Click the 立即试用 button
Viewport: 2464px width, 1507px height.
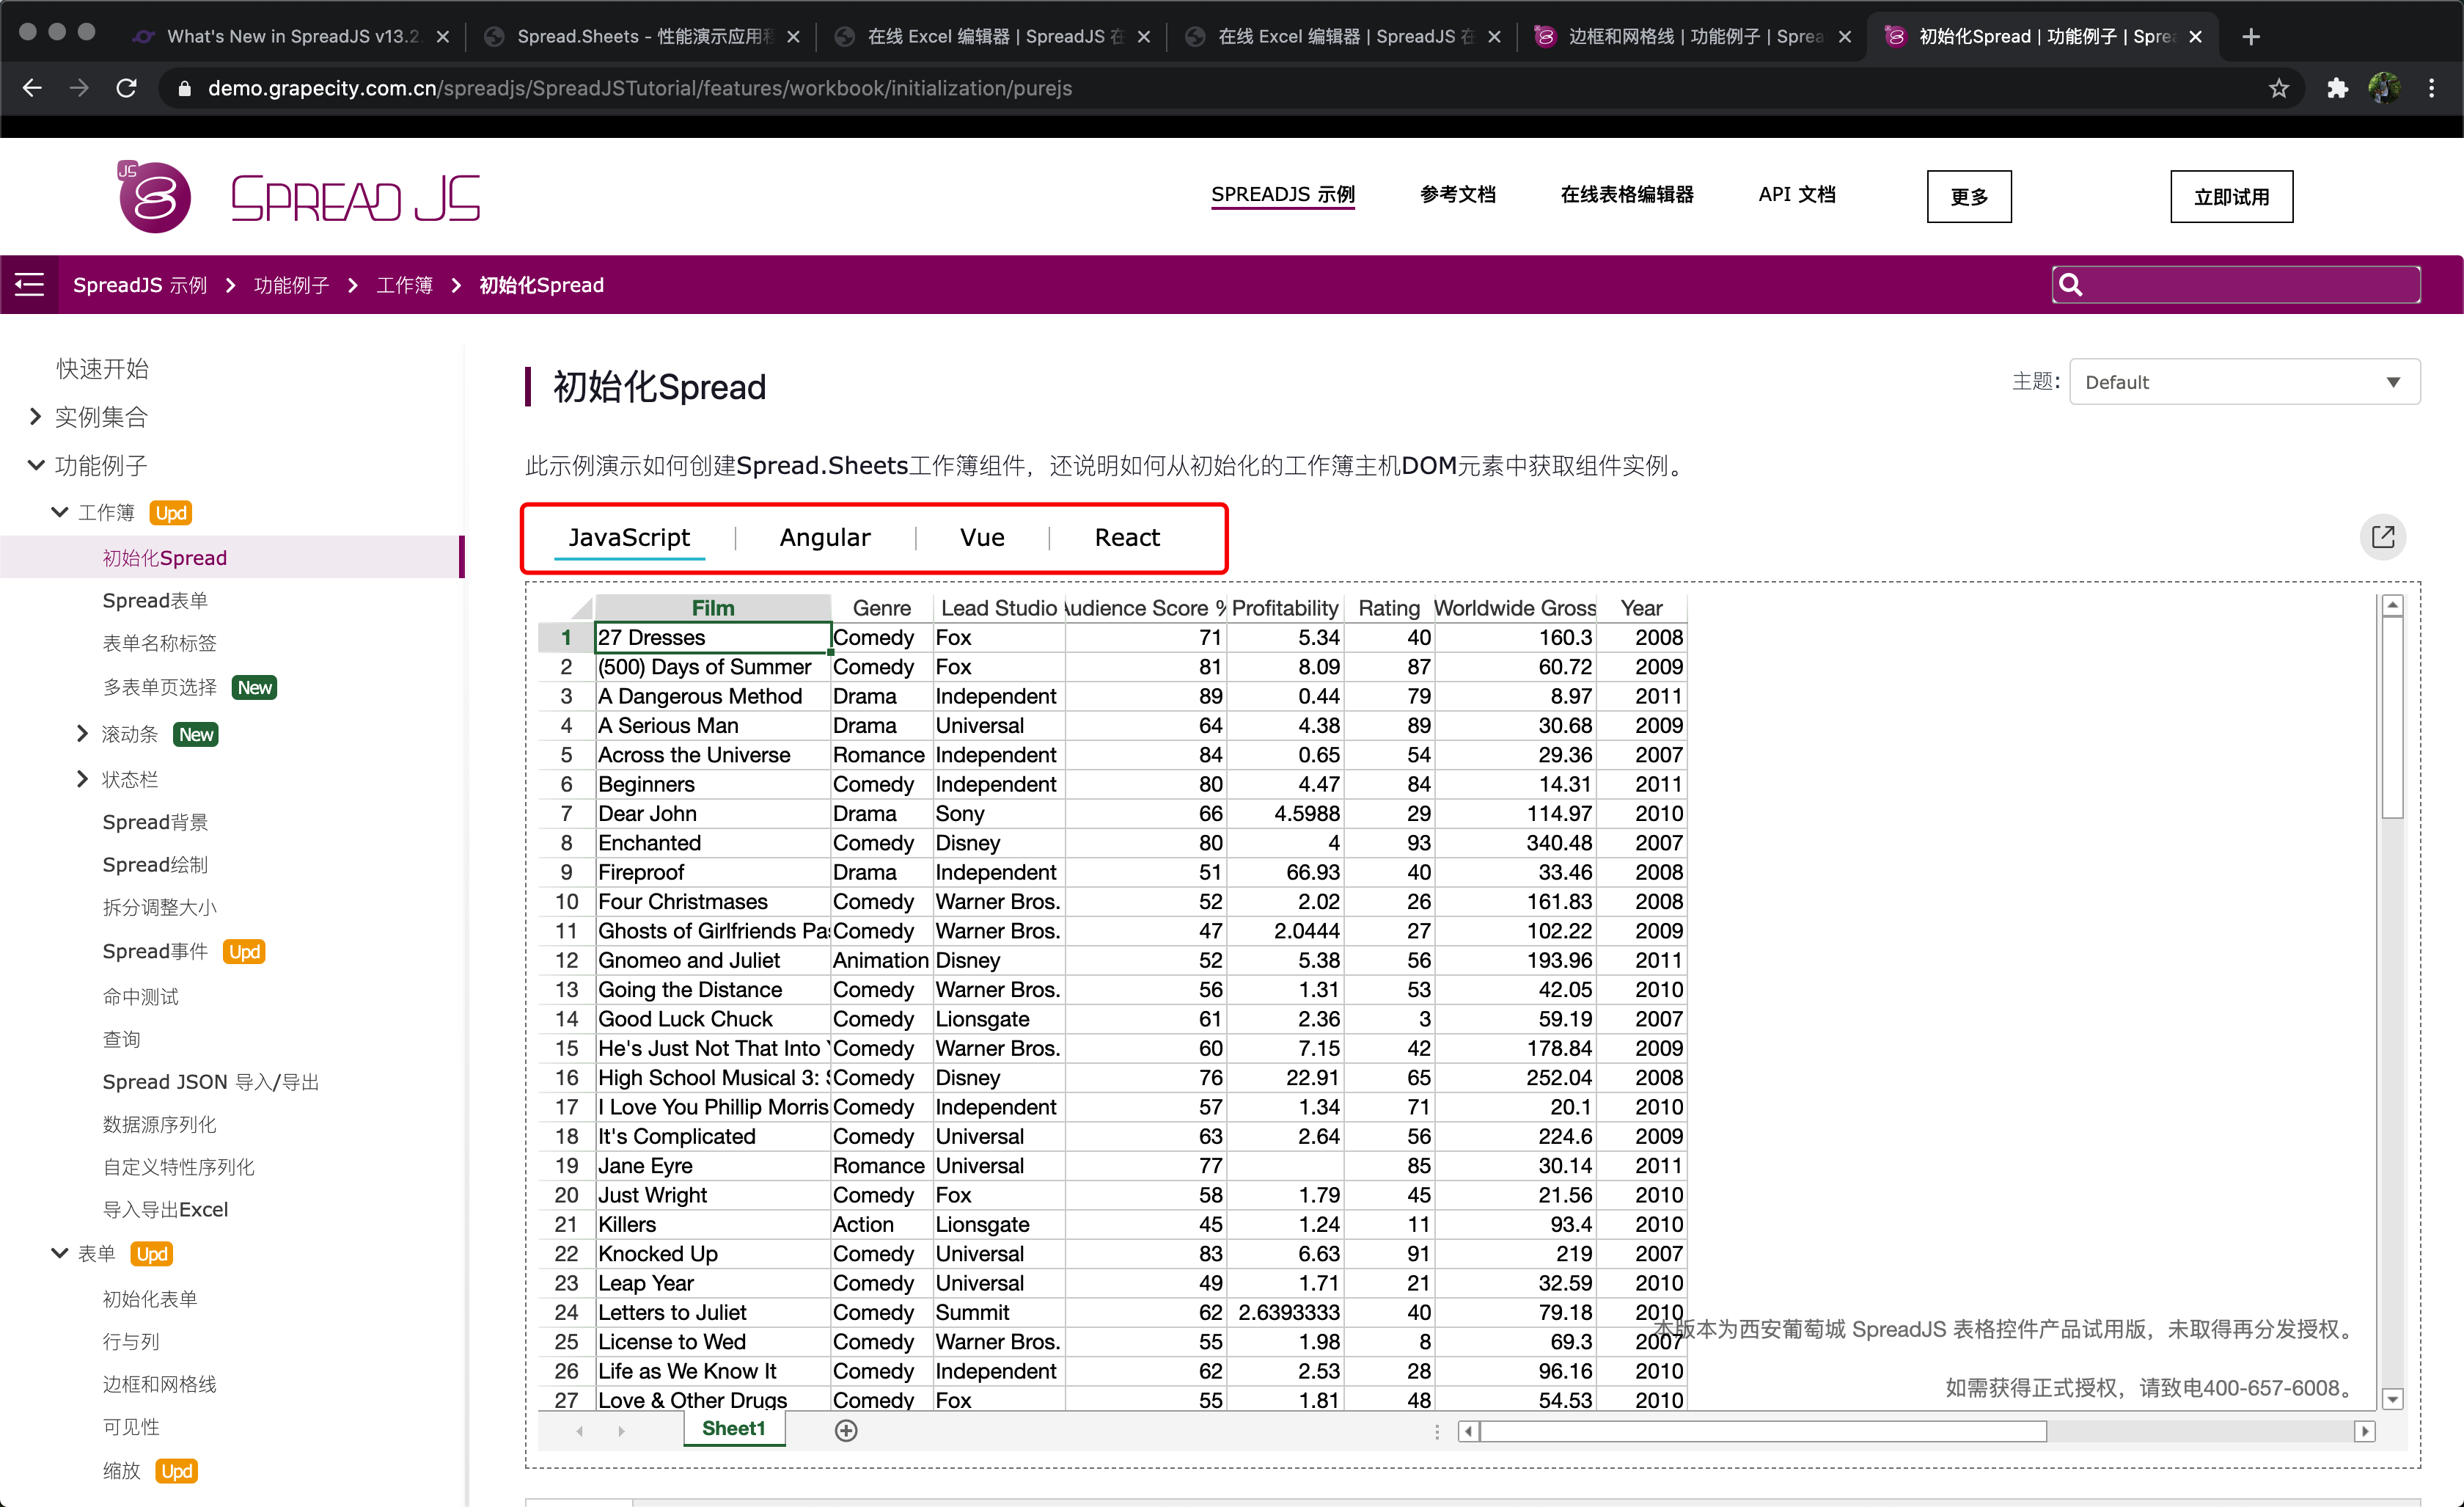[x=2231, y=196]
